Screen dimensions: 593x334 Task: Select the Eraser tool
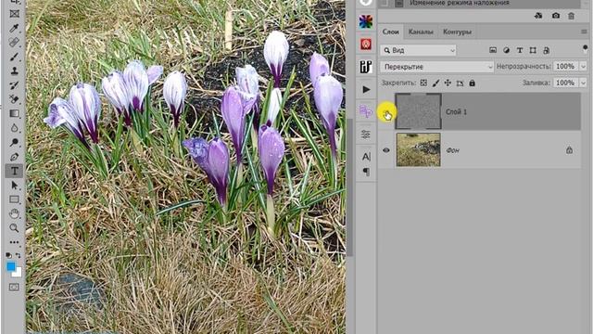point(15,99)
